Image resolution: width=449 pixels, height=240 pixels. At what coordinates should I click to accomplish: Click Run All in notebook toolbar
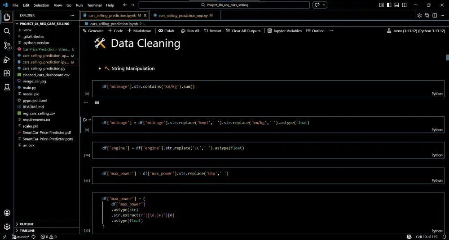pyautogui.click(x=190, y=31)
